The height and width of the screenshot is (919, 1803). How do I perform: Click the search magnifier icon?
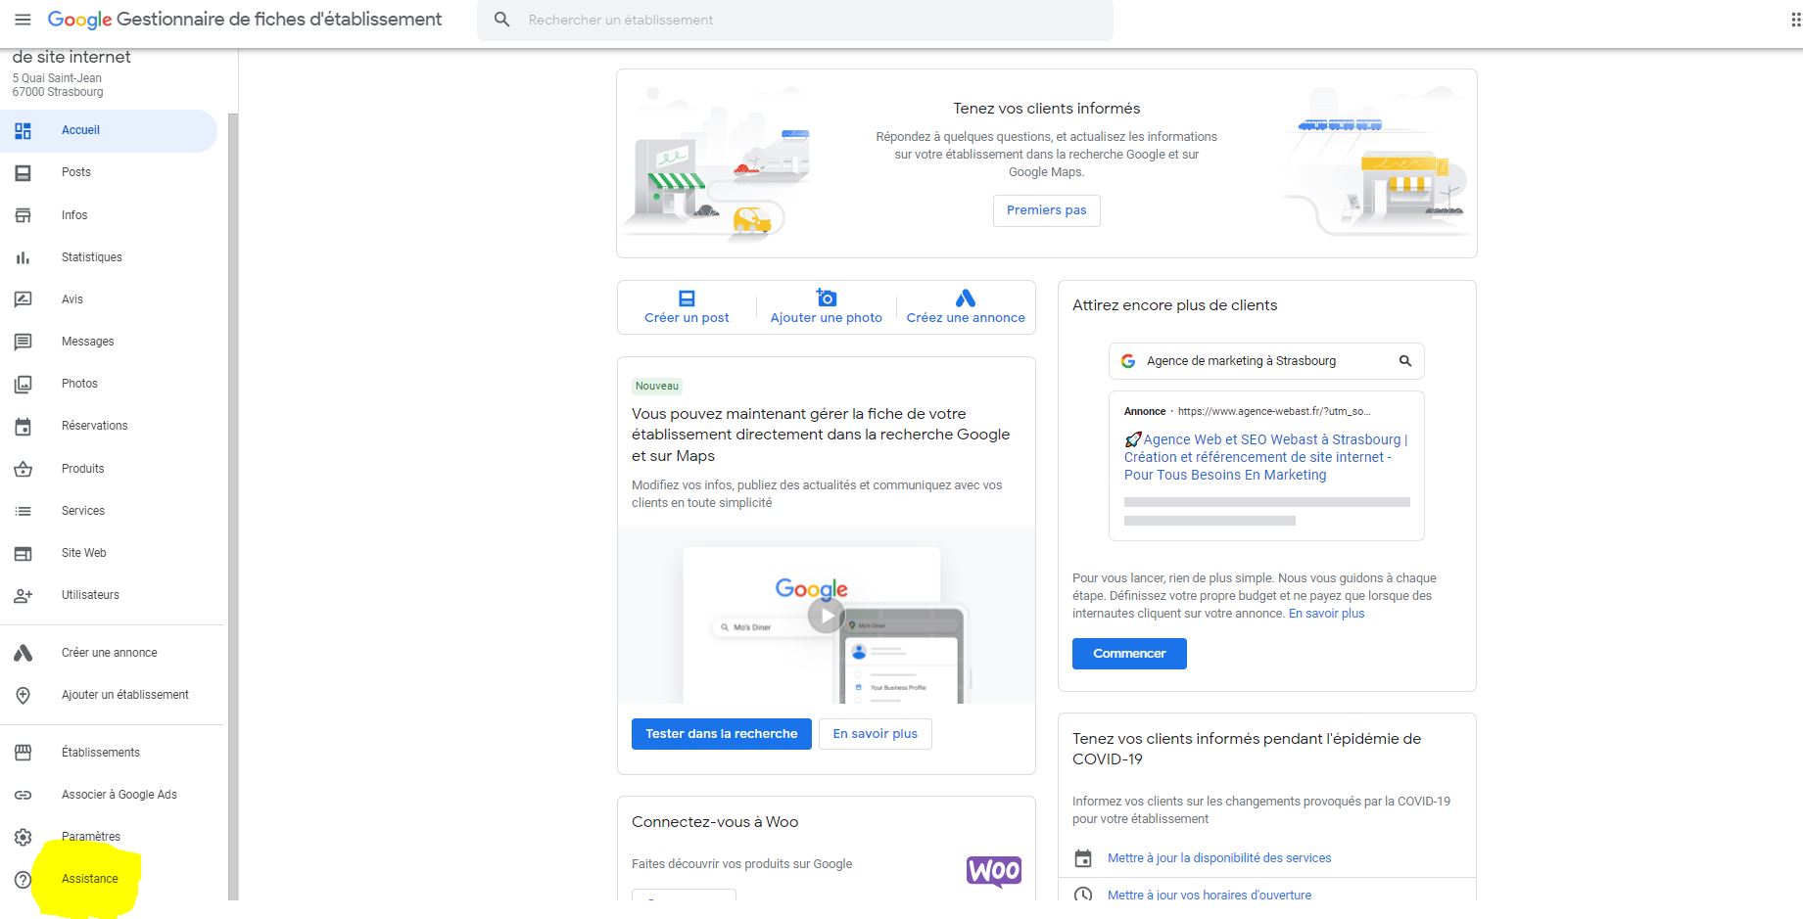[502, 20]
